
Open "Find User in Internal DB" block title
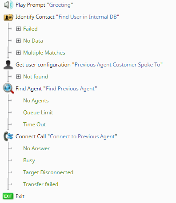[88, 17]
